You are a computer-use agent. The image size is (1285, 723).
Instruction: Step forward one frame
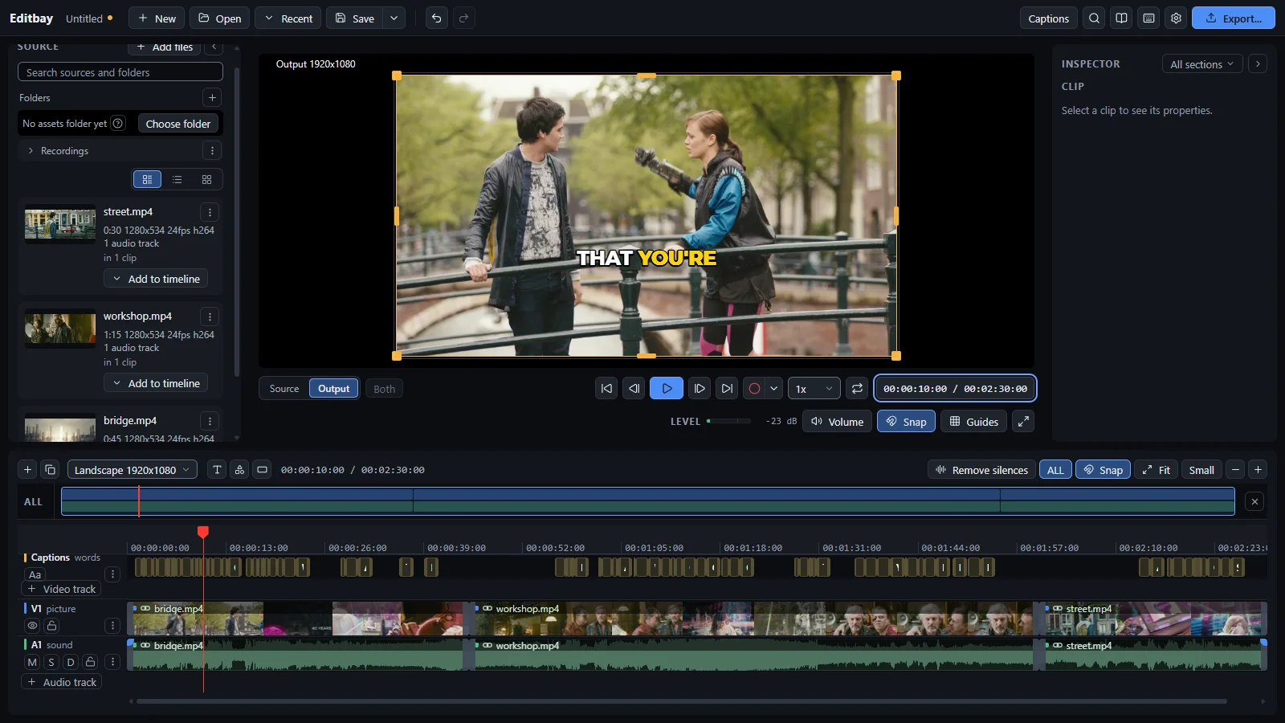pyautogui.click(x=700, y=389)
